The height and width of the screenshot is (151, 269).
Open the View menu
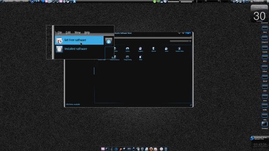pyautogui.click(x=77, y=32)
